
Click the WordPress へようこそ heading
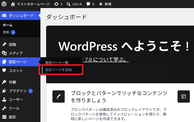click(124, 46)
